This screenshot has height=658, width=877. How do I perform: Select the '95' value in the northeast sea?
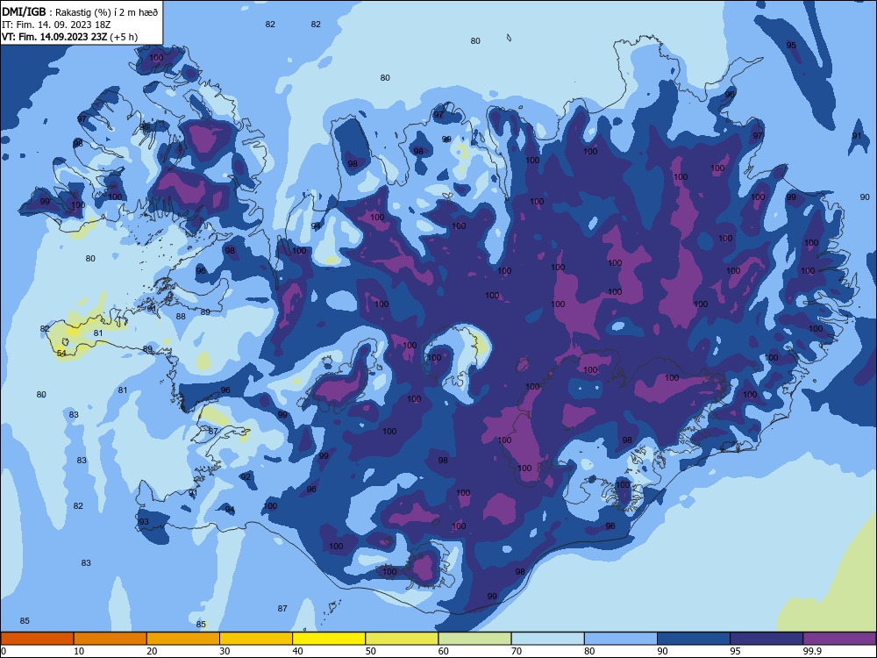coord(791,46)
